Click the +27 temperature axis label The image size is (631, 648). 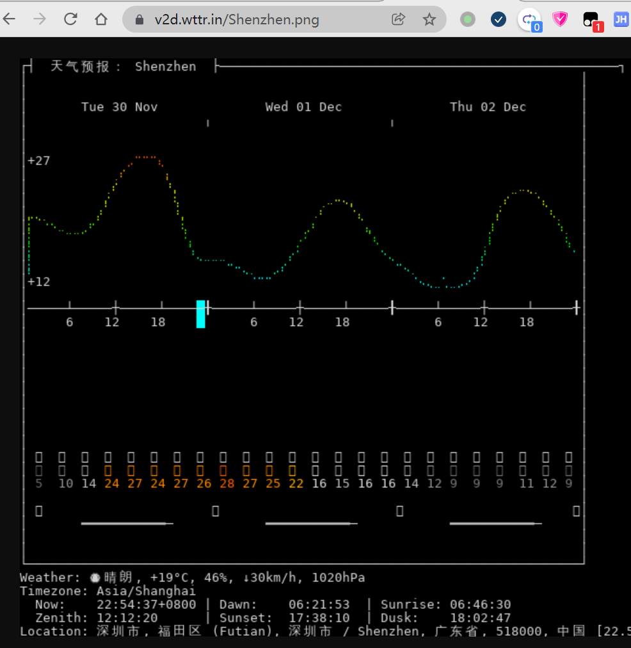39,161
